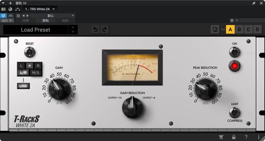
Task: Expand the arrow next to gear icon
Action: (237, 21)
